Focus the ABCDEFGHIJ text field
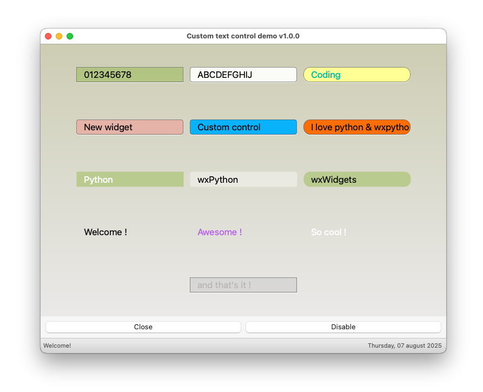The height and width of the screenshot is (392, 483). [243, 75]
